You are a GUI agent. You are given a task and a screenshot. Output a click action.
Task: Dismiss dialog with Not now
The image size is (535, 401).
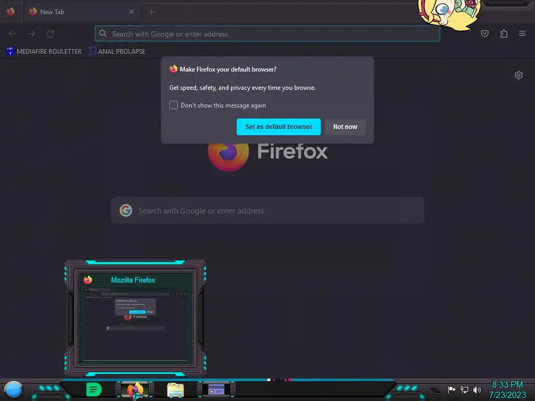click(345, 127)
